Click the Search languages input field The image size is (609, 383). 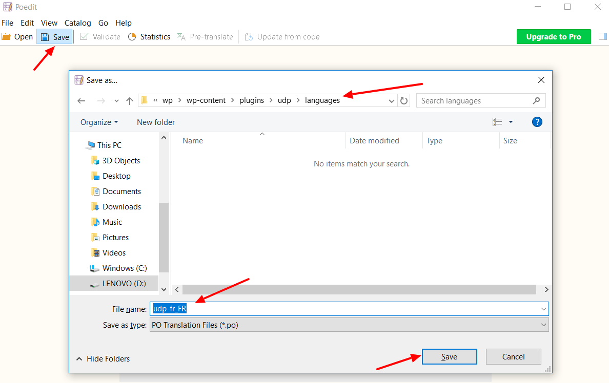tap(474, 101)
